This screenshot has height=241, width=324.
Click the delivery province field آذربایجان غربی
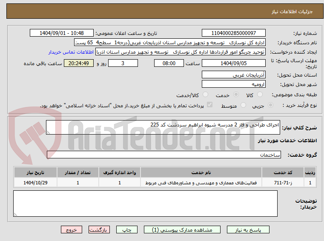tap(234, 75)
